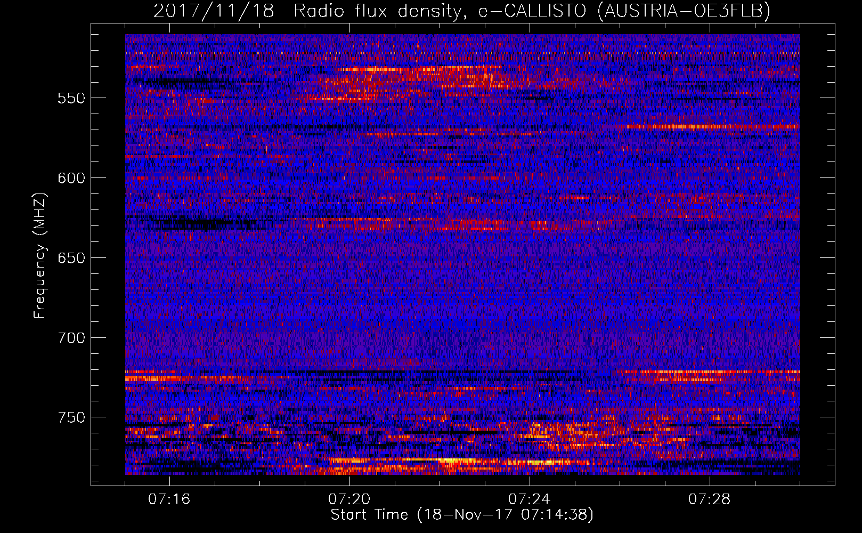Click the 07:16 time tick label
Image resolution: width=862 pixels, height=533 pixels.
tap(169, 499)
